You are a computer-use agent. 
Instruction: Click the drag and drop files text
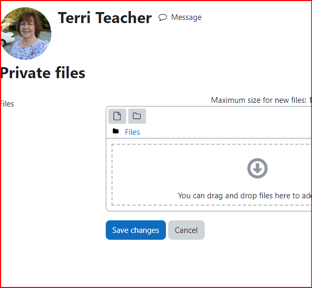coord(244,196)
